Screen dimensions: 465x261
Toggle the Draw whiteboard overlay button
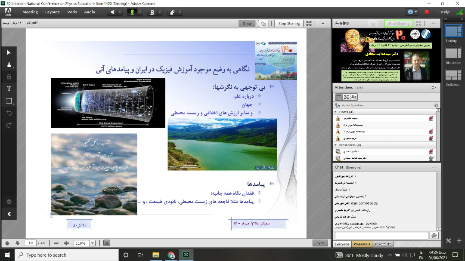[247, 24]
